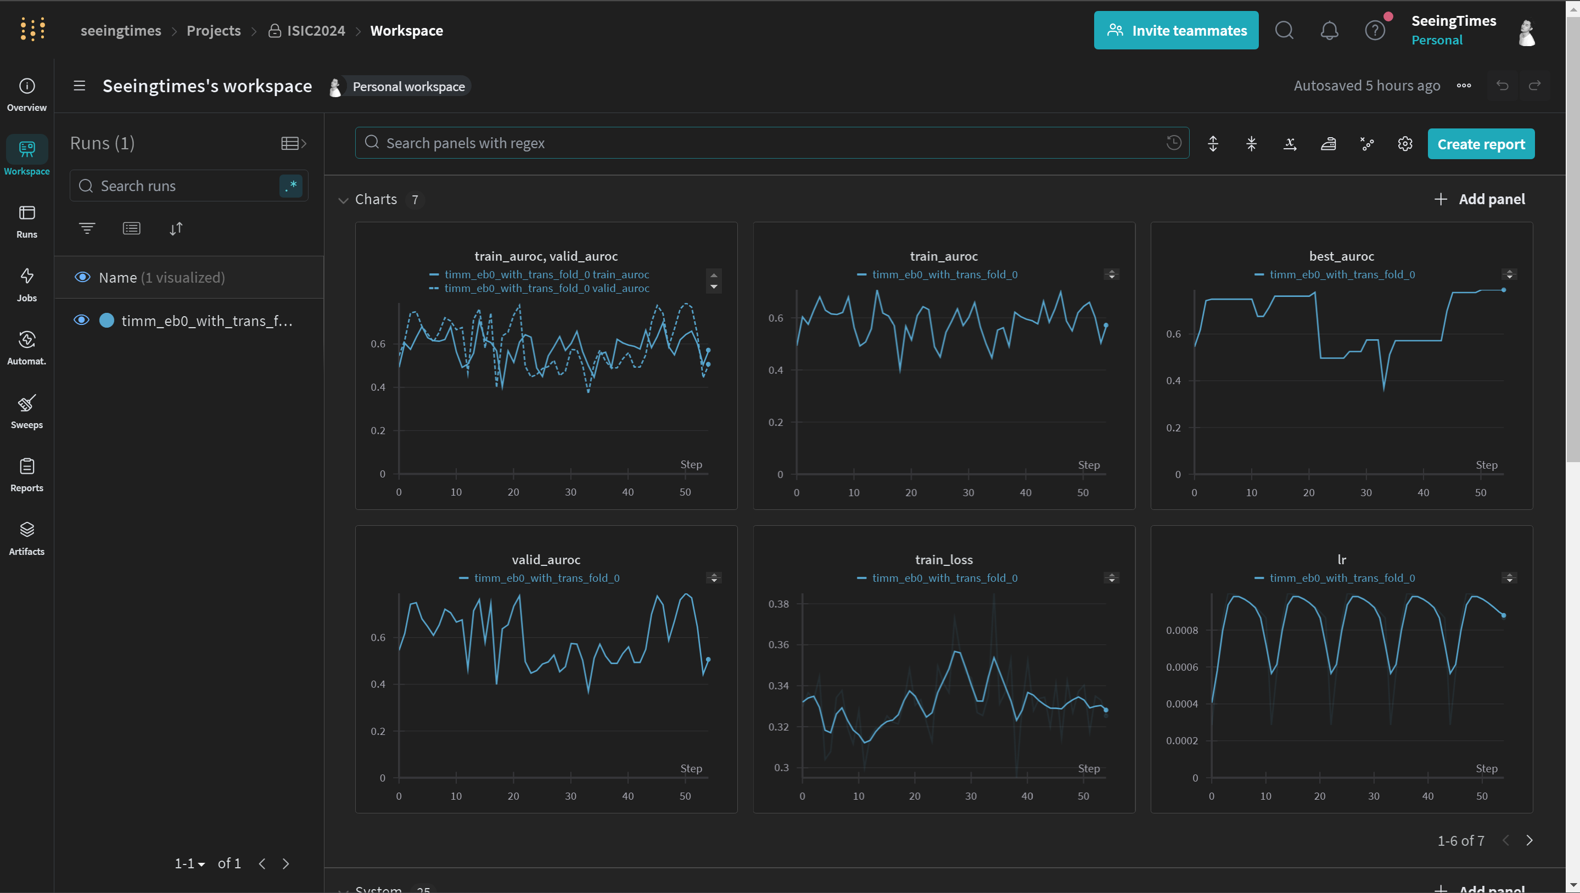Click the user profile avatar

1527,32
